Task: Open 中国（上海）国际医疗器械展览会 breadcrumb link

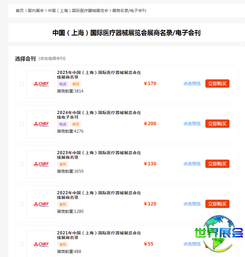Action: 78,11
